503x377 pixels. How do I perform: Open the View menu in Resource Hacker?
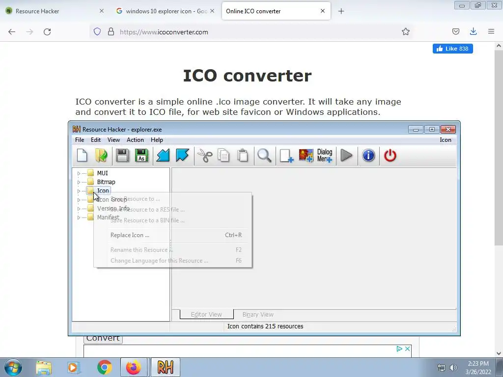click(x=113, y=140)
